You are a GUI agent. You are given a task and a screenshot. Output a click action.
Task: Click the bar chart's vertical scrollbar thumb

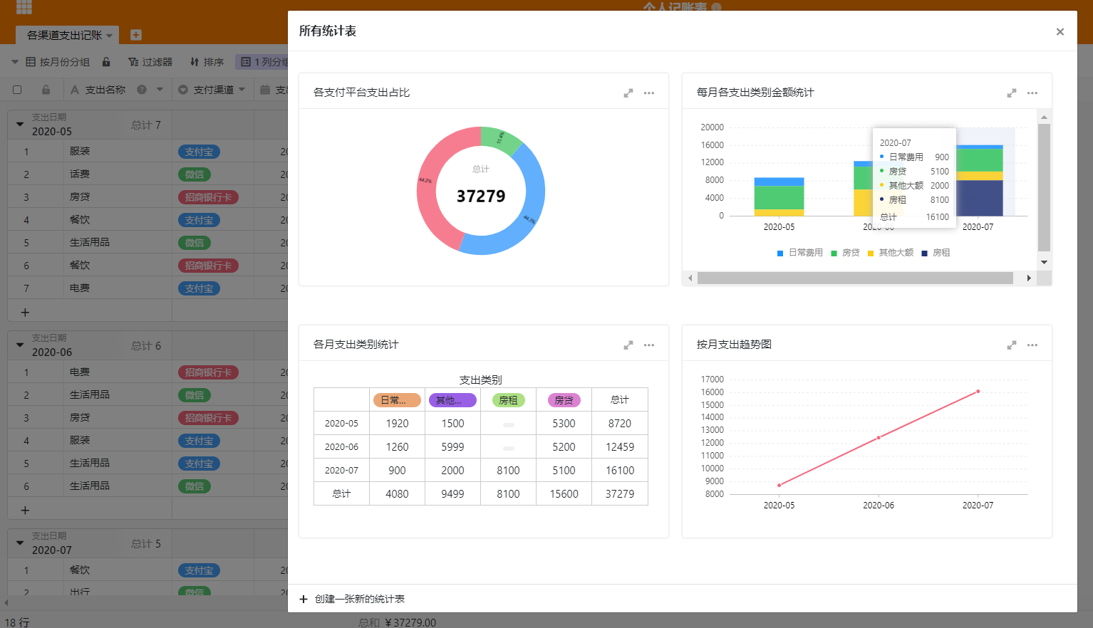1044,187
